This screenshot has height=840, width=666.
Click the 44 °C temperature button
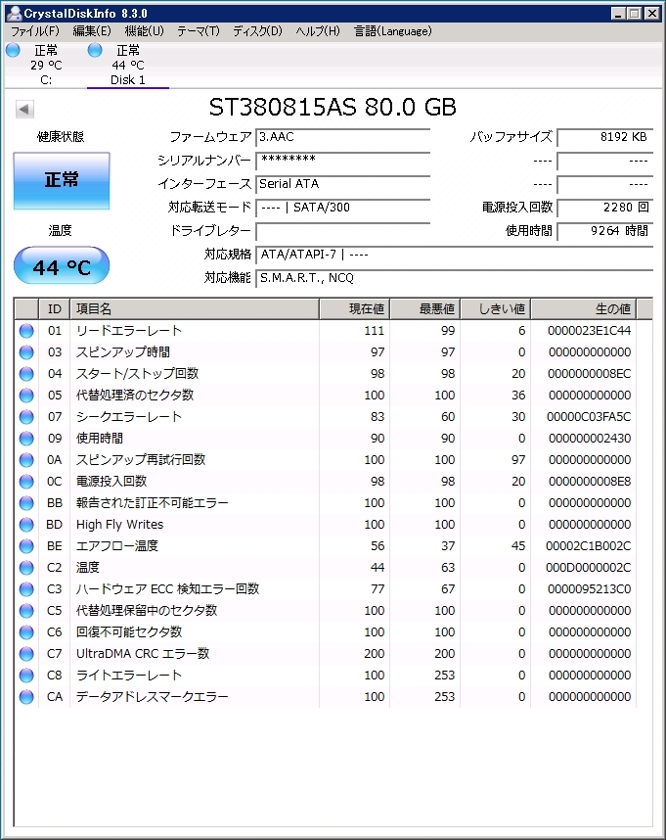62,265
